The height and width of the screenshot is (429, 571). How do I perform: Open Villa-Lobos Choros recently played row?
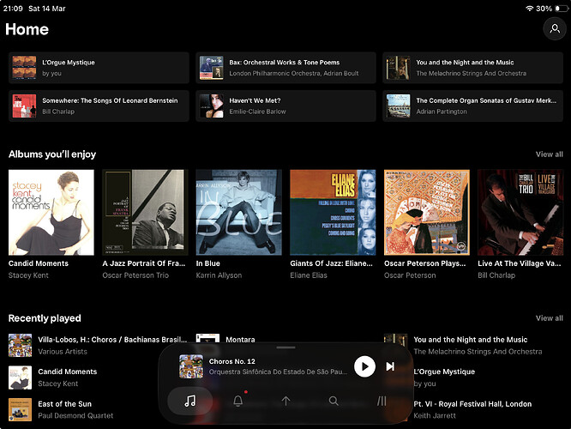99,345
